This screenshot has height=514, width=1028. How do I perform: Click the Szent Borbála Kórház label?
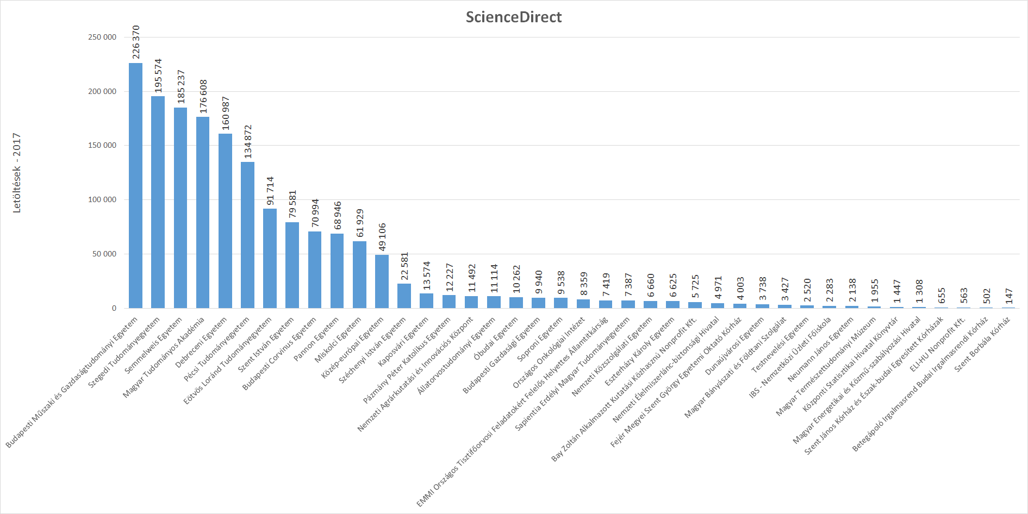(x=983, y=343)
